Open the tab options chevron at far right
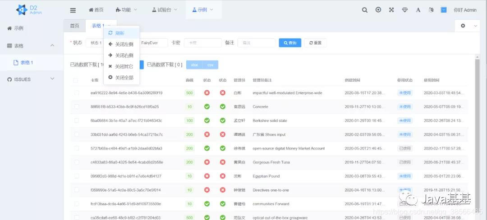Image resolution: width=487 pixels, height=220 pixels. click(475, 26)
